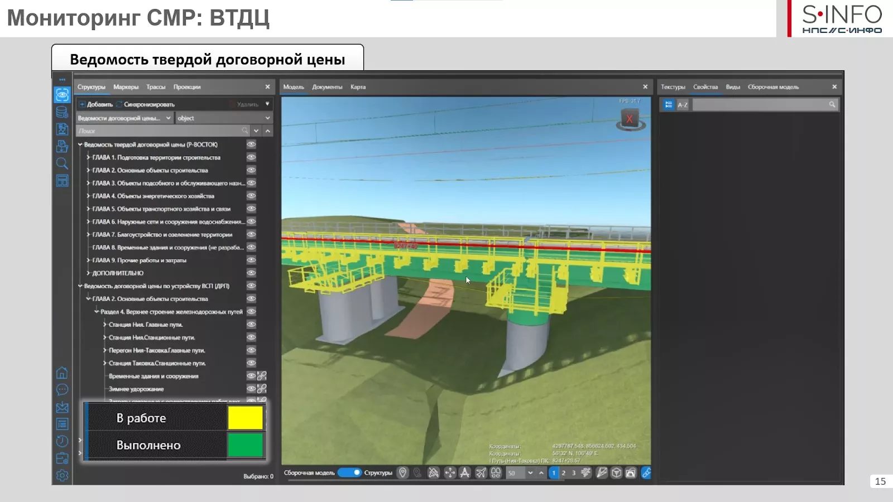Activate the airplane fly mode icon

(481, 473)
